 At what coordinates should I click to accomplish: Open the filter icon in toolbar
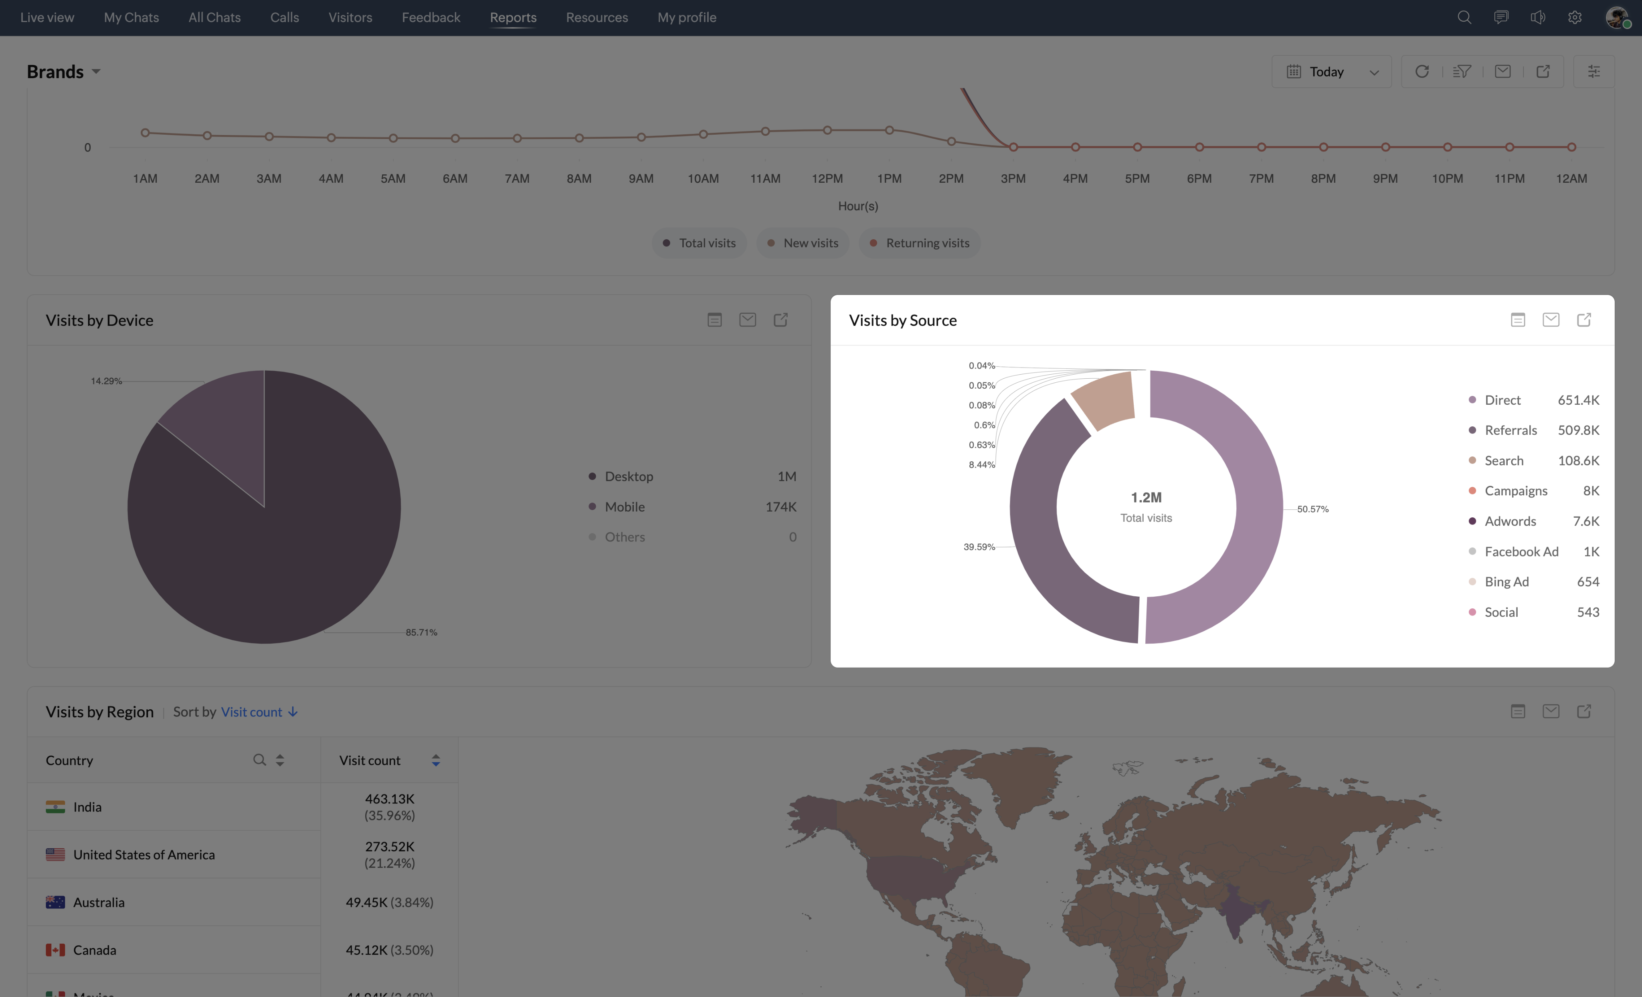point(1462,71)
